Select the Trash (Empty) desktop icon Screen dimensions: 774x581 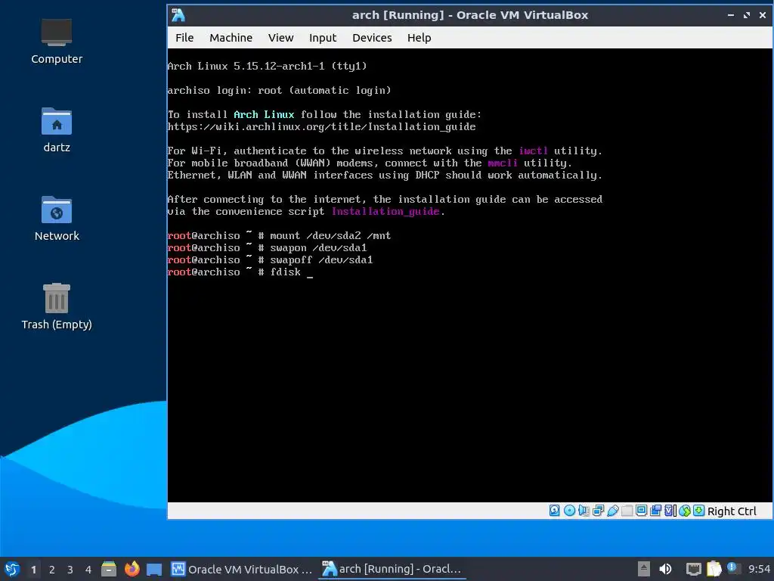pos(56,306)
